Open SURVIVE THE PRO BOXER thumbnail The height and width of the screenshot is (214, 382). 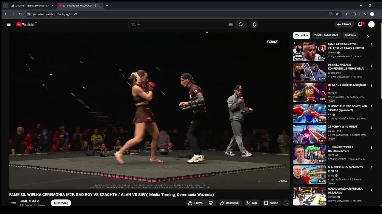click(309, 114)
